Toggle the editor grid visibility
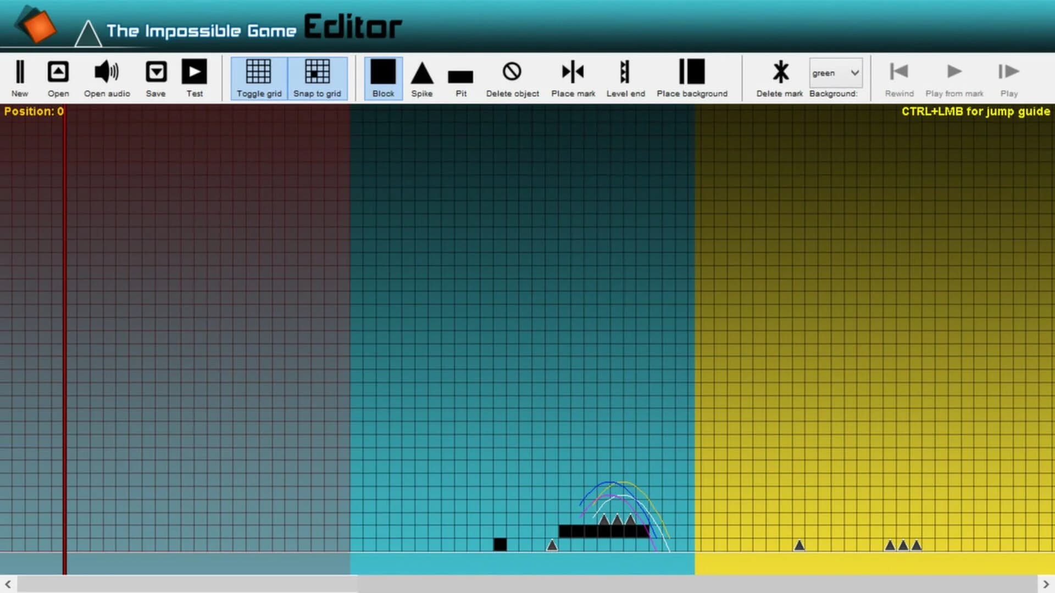The width and height of the screenshot is (1055, 593). click(x=258, y=77)
